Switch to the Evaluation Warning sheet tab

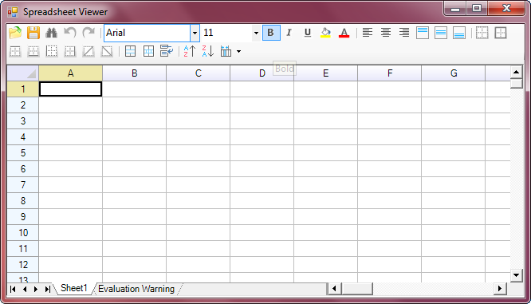pyautogui.click(x=136, y=289)
